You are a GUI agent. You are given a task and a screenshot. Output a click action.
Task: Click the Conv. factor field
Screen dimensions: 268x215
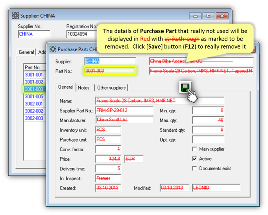point(108,149)
